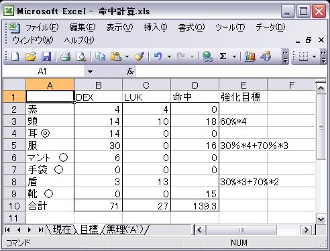Click the AutoSum sigma icon
The height and width of the screenshot is (251, 330).
223,56
